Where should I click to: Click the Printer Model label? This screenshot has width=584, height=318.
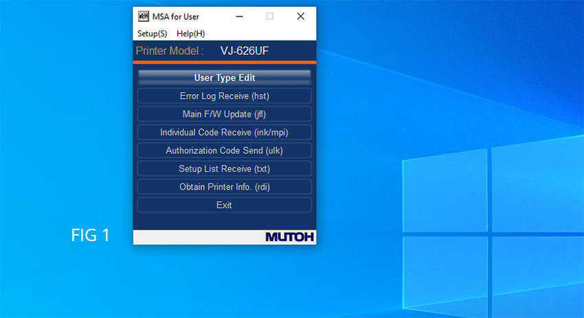tap(170, 51)
